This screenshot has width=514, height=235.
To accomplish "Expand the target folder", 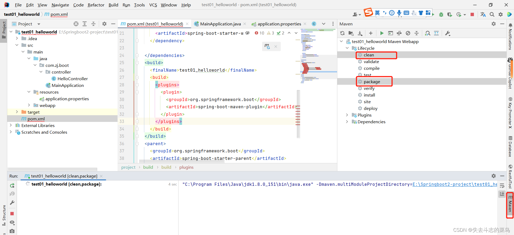I will (17, 112).
